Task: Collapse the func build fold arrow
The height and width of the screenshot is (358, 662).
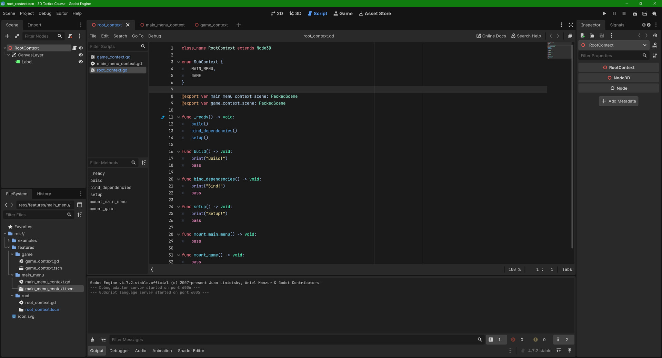Action: 179,151
